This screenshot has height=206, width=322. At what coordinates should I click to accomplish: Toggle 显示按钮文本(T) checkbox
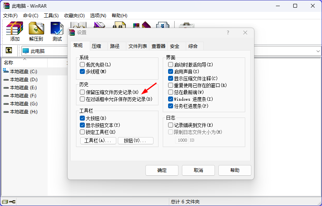click(x=82, y=125)
